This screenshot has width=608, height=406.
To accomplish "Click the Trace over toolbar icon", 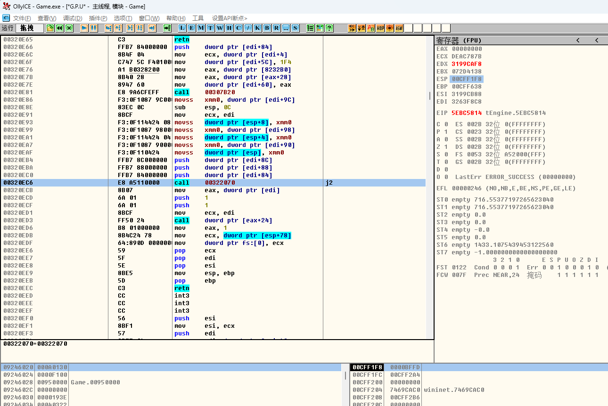I will pos(140,28).
